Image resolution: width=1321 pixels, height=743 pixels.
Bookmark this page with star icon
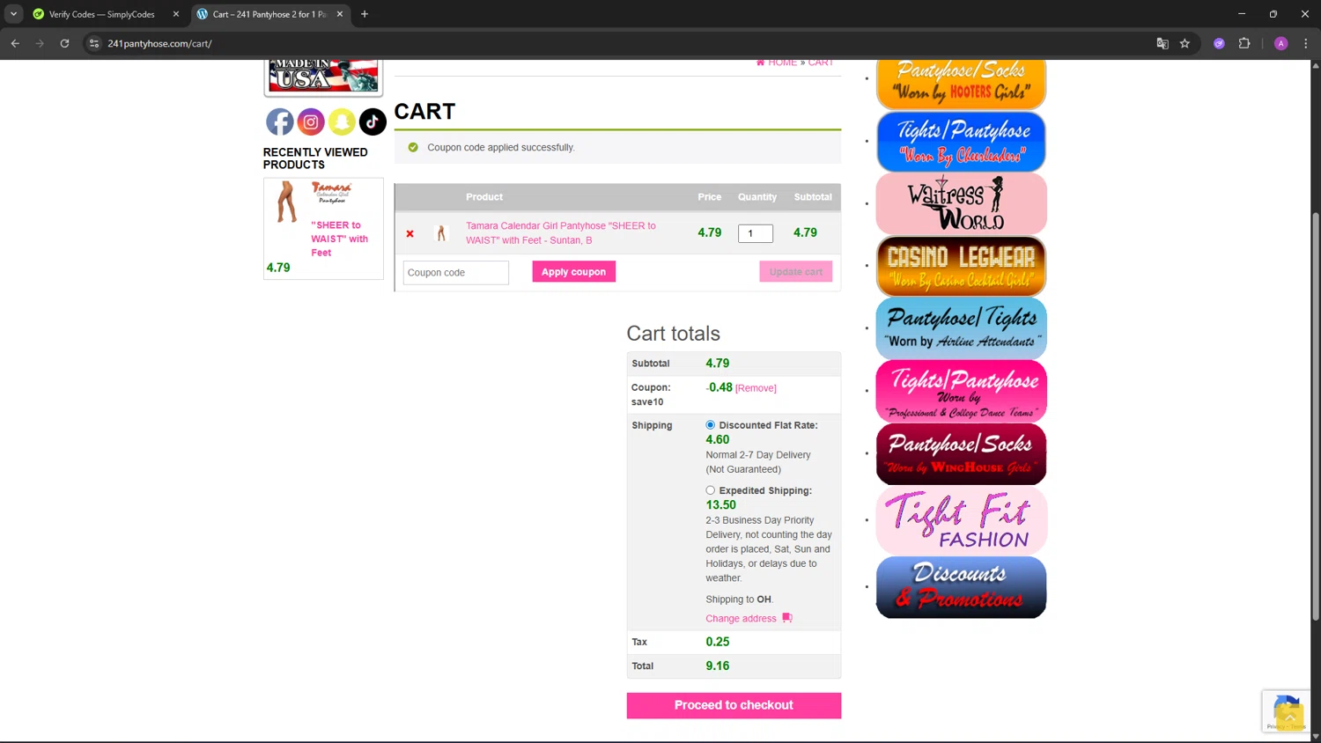[x=1184, y=43]
